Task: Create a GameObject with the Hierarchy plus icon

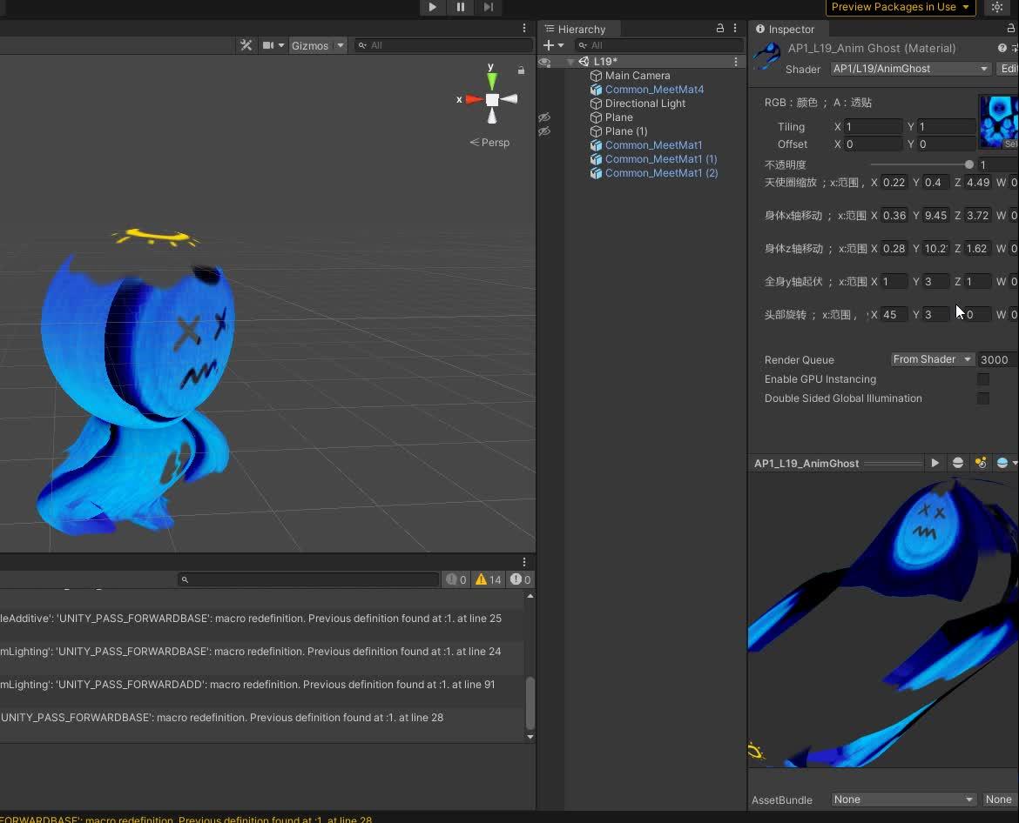Action: pyautogui.click(x=549, y=44)
